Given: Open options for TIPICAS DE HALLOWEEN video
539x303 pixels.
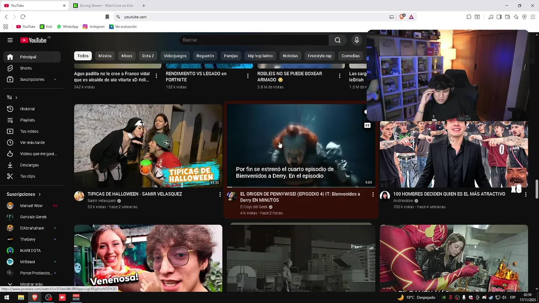Looking at the screenshot, I should (220, 194).
